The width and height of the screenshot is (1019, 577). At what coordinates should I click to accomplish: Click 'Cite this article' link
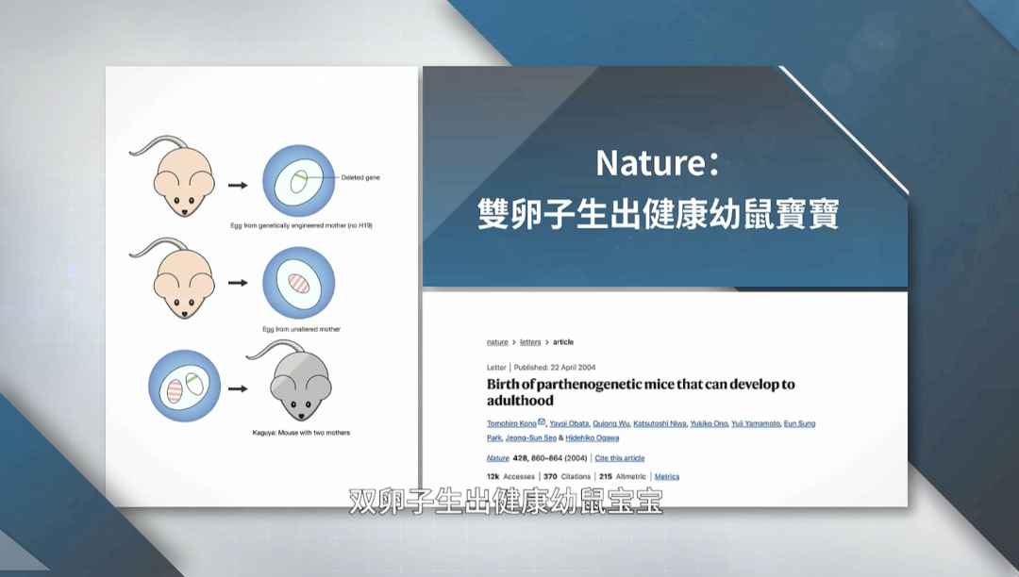(x=620, y=458)
